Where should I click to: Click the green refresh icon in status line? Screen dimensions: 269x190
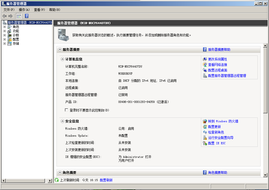pos(57,180)
